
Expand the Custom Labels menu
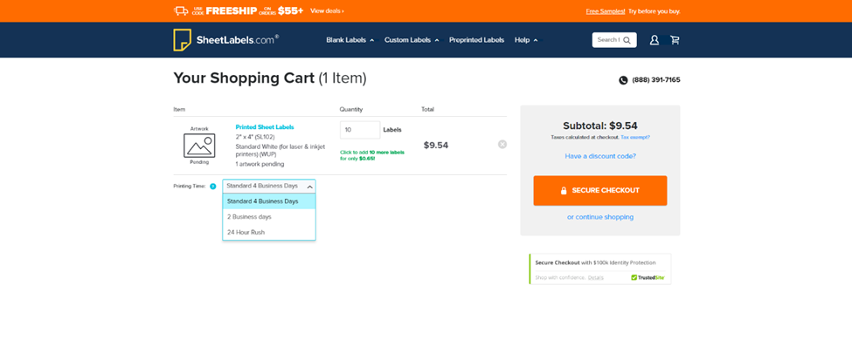tap(412, 40)
